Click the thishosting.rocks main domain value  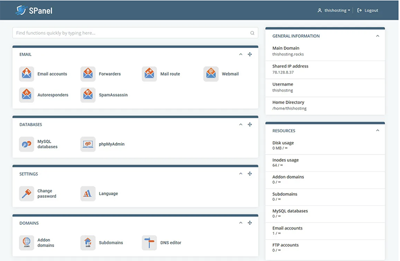click(288, 54)
